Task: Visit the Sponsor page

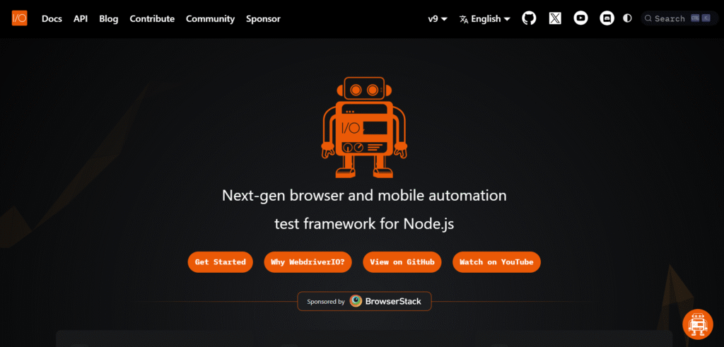Action: tap(263, 19)
